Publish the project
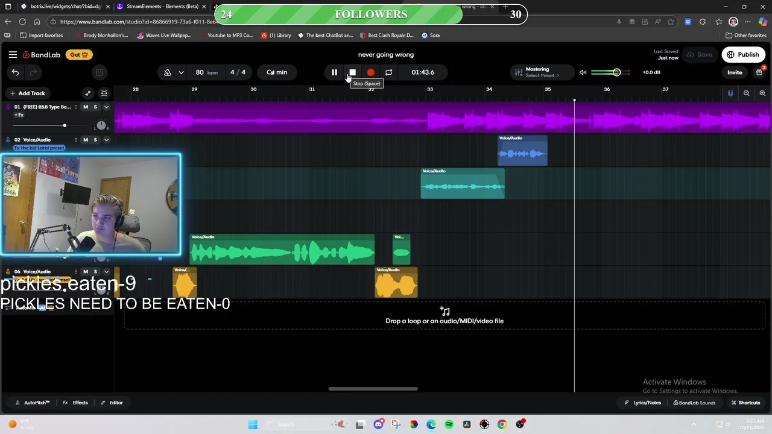 click(x=743, y=55)
